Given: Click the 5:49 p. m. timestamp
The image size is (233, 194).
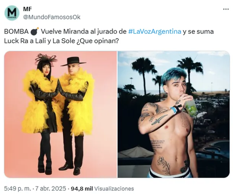Looking at the screenshot, I should [x=18, y=189].
